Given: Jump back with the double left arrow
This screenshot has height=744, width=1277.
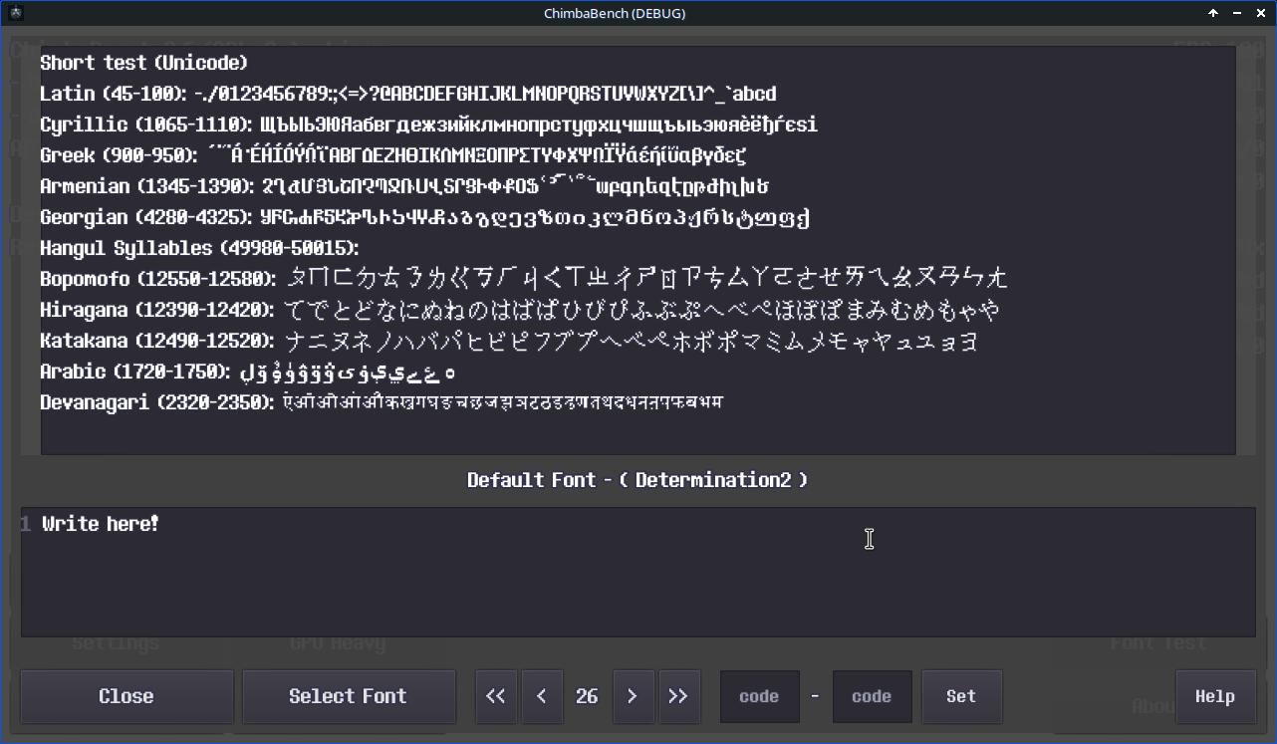Looking at the screenshot, I should [x=495, y=696].
